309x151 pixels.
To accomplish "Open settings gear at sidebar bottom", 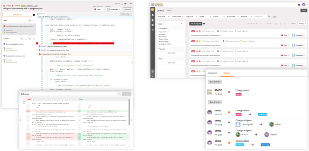I will (x=152, y=72).
